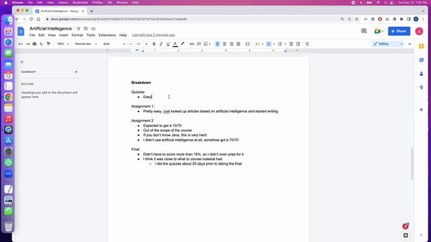Go to the Docs home
Viewport: 431px width, 242px height.
(x=21, y=32)
